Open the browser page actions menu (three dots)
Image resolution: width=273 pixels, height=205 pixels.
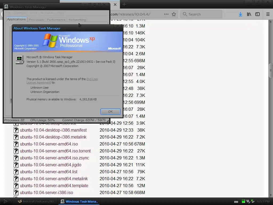[166, 14]
